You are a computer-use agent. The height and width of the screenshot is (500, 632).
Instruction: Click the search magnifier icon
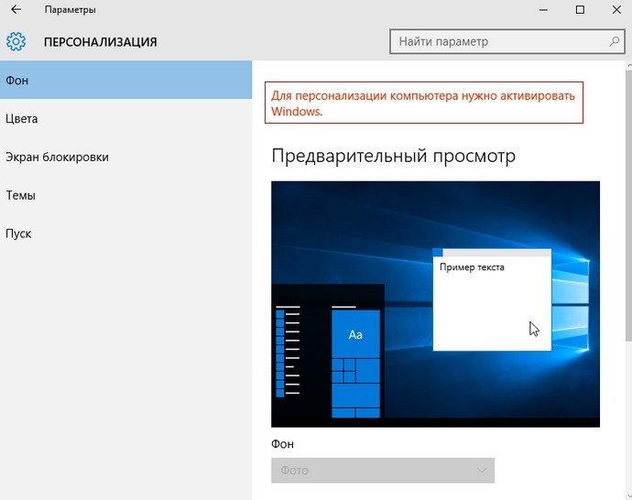coord(614,41)
